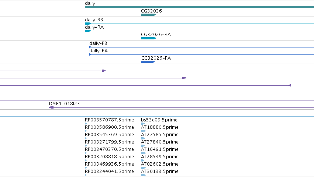Select the AT18880.5prime EST arrow
314x177 pixels.
point(143,131)
